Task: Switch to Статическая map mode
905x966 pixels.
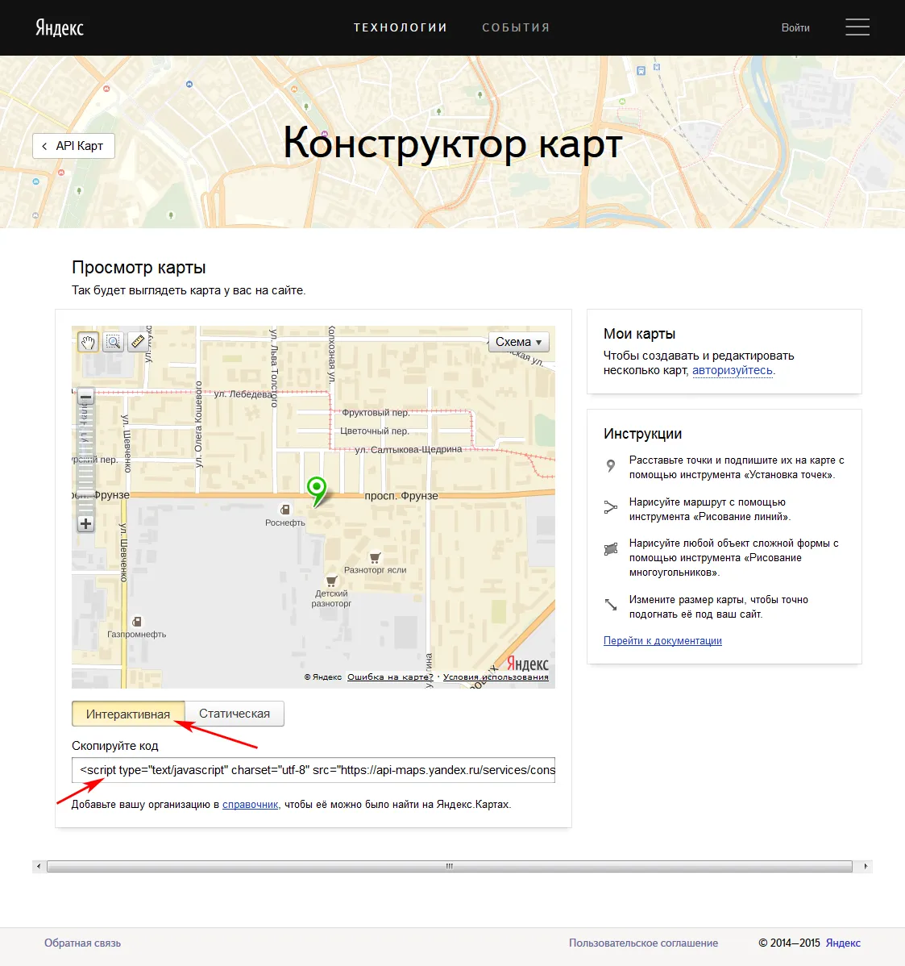Action: (234, 714)
